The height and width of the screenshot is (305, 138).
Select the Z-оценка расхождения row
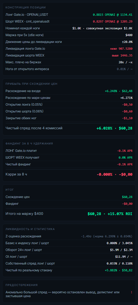tap(69, 236)
